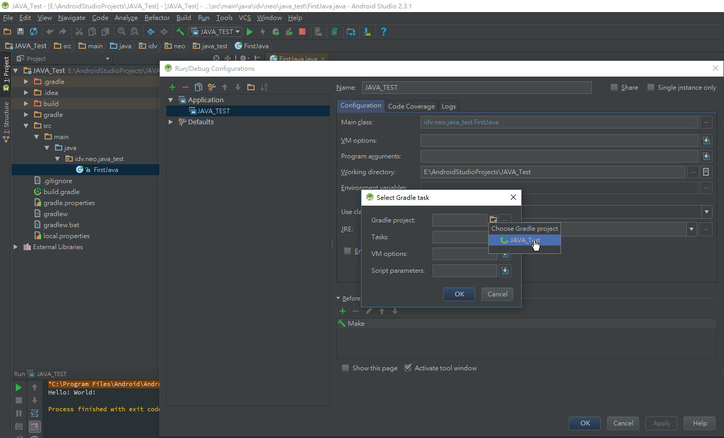
Task: Enable Single instance only checkbox
Action: pyautogui.click(x=651, y=88)
